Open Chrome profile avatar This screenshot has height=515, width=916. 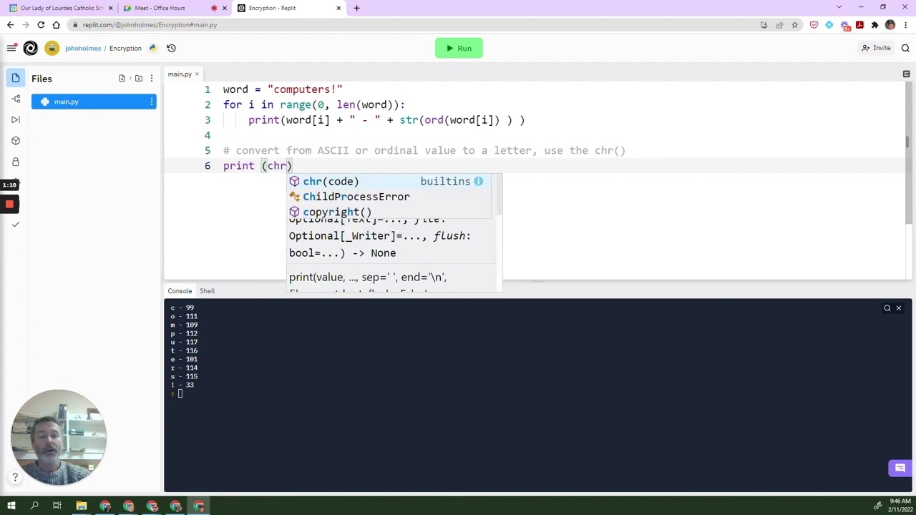coord(890,25)
